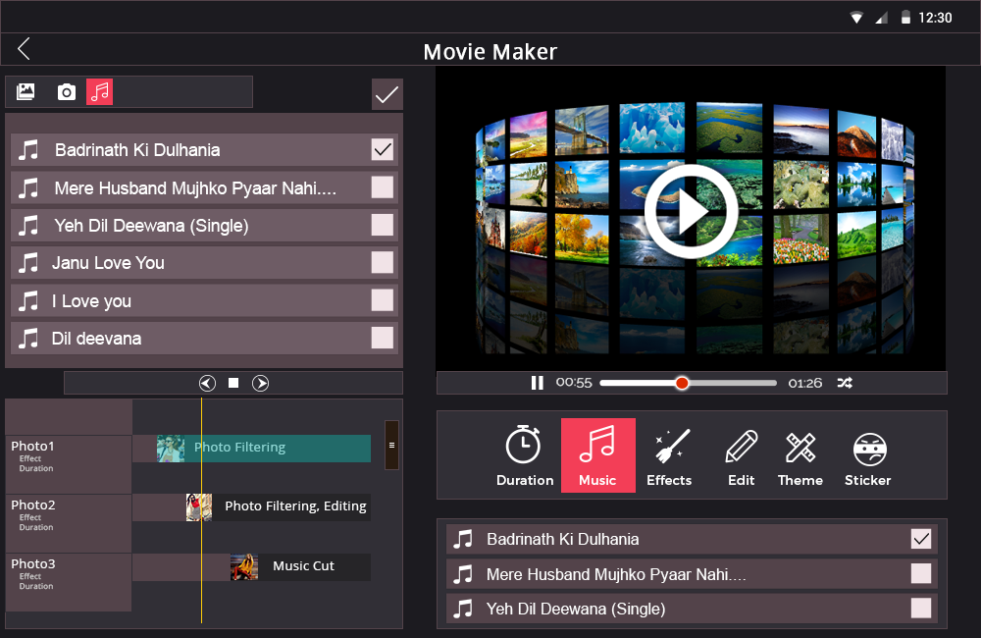The width and height of the screenshot is (981, 638).
Task: Click Duration under Photo3
Action: 35,586
